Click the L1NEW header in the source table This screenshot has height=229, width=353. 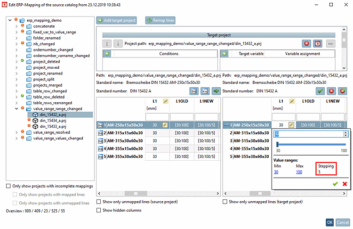207,101
